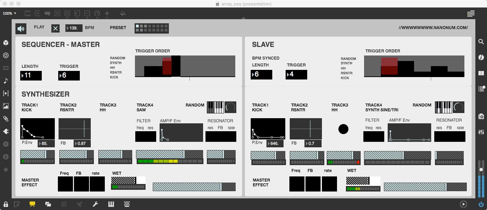Toggle the speaker audio output button
The height and width of the screenshot is (210, 487).
point(21,29)
